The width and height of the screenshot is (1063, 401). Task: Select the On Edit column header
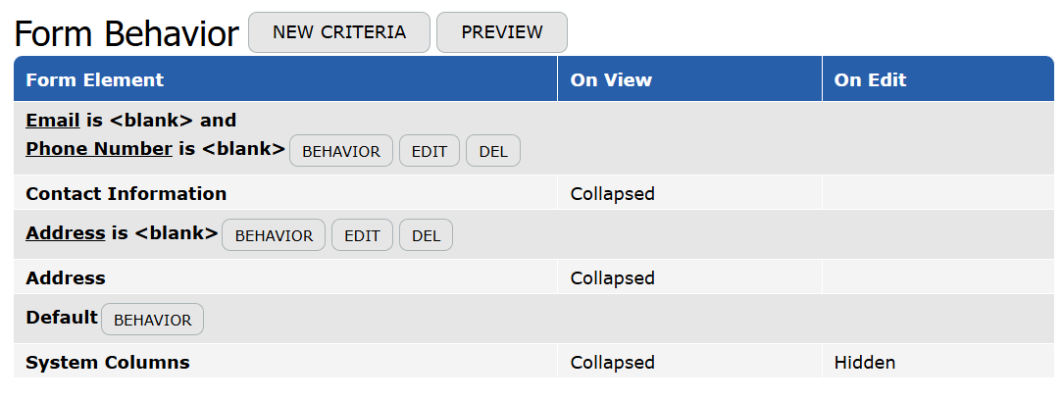870,80
